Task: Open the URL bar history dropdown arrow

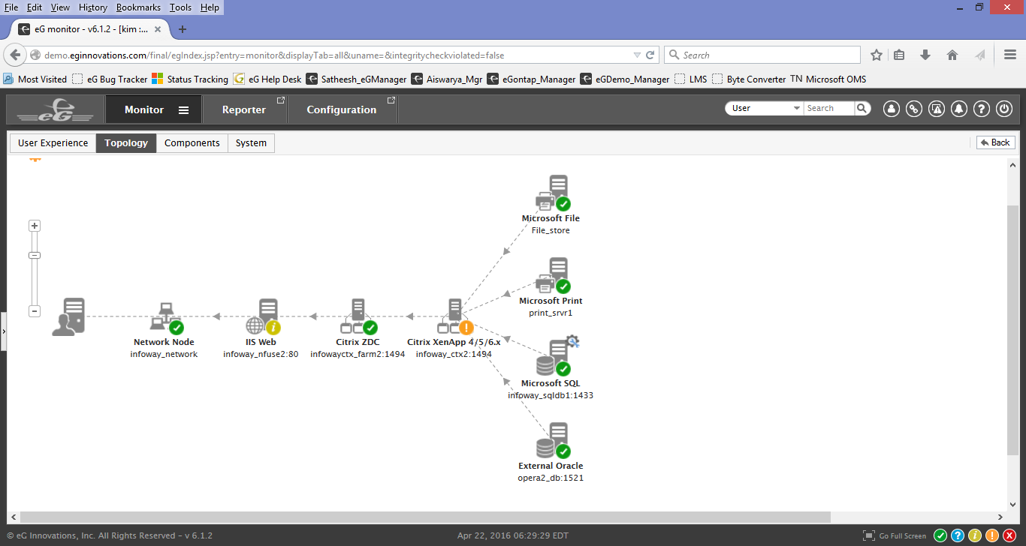Action: point(637,55)
